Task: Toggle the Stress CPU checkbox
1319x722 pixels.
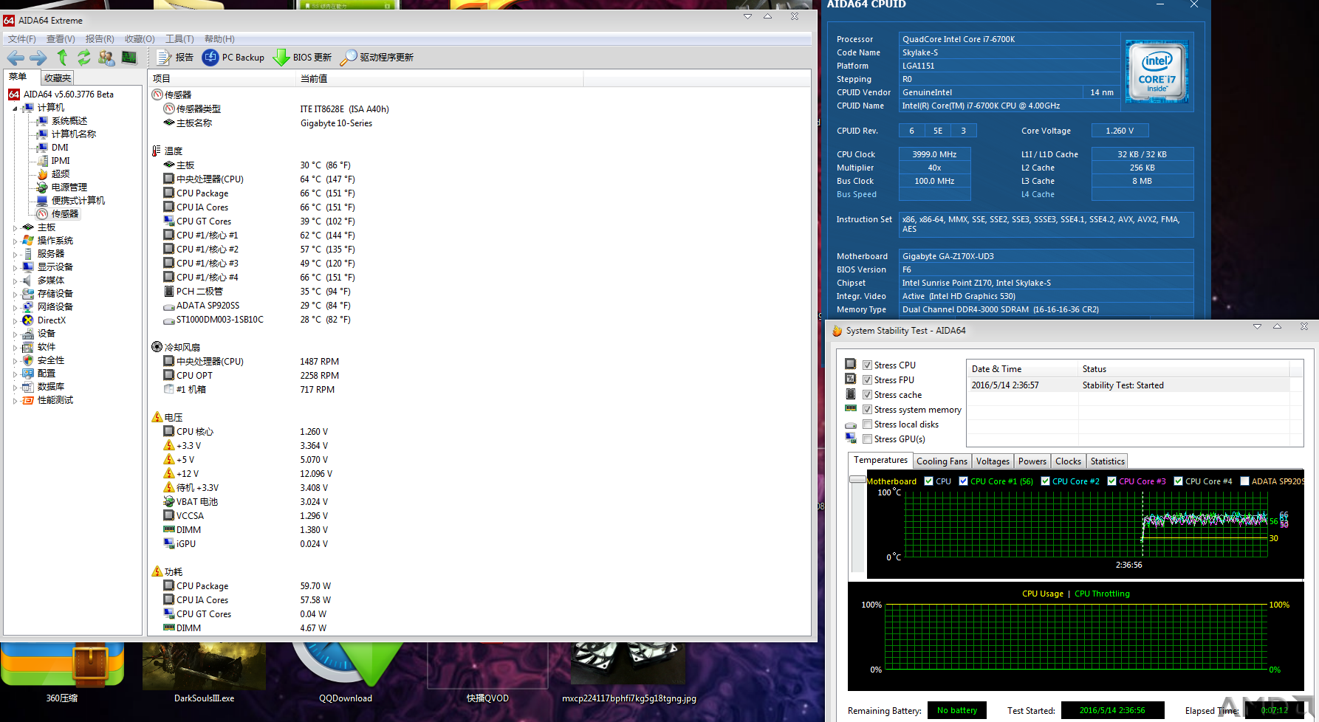Action: click(x=868, y=365)
